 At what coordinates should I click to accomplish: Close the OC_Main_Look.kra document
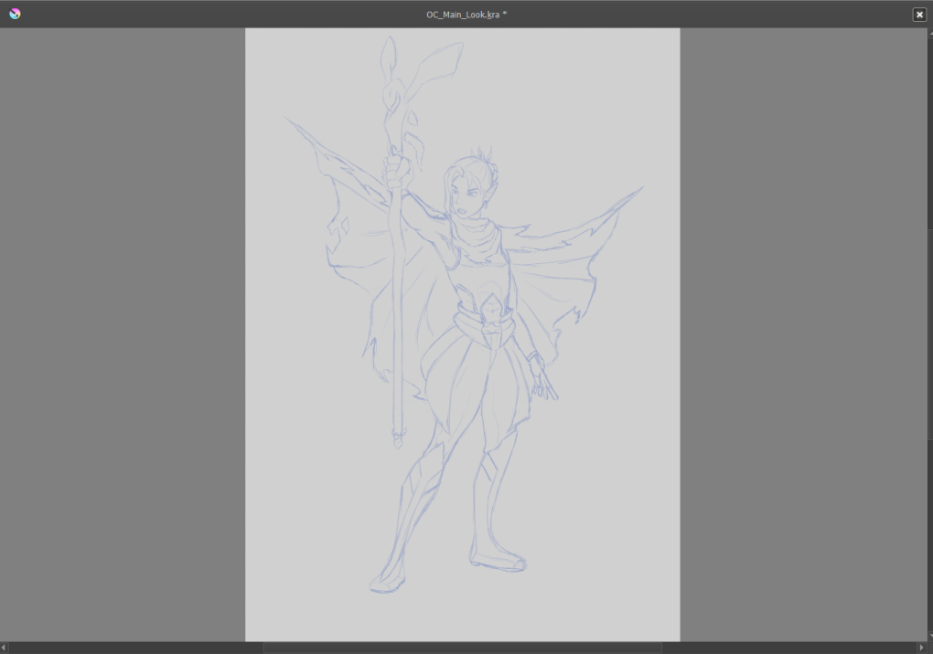point(918,15)
